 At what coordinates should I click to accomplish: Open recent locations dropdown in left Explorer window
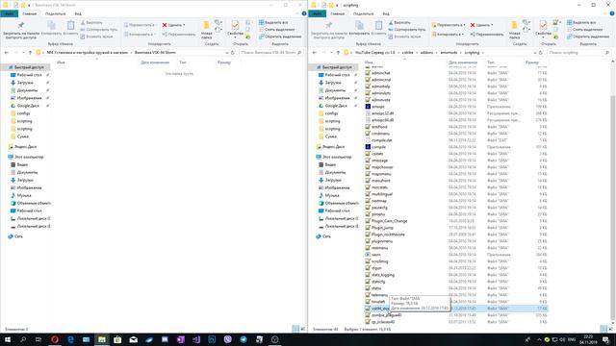tap(23, 53)
